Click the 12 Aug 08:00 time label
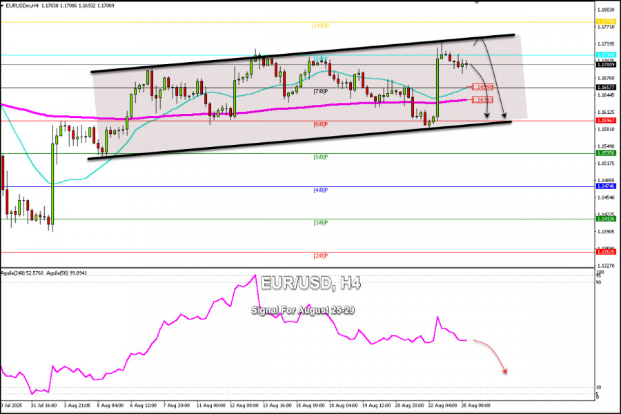This screenshot has width=621, height=414. point(244,406)
